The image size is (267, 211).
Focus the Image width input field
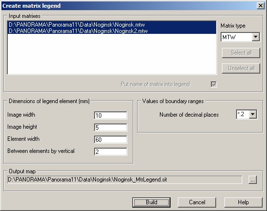pos(110,116)
